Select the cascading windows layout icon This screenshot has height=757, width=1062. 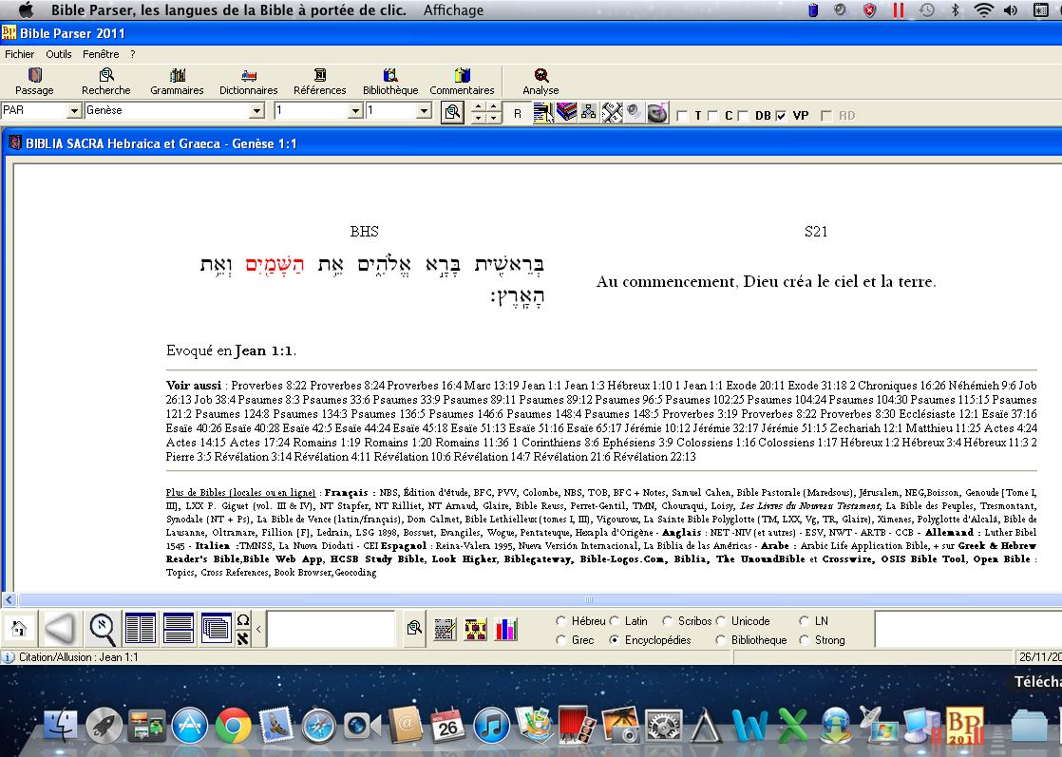coord(216,629)
